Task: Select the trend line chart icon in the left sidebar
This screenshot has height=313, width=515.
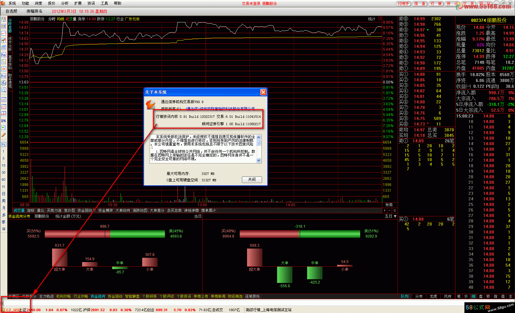Action: coord(4,33)
